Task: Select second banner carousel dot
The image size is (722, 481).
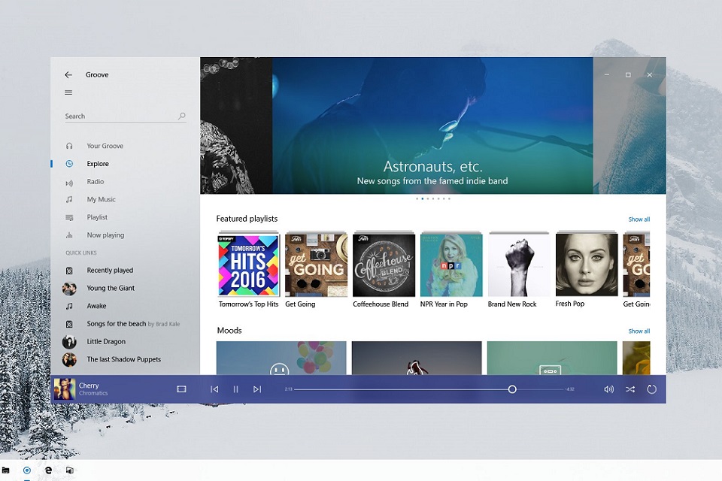Action: point(422,199)
